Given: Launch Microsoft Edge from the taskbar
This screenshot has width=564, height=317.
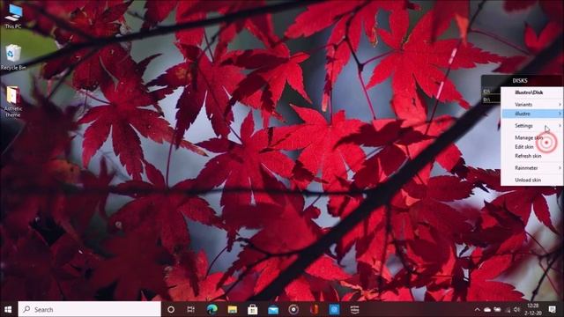Looking at the screenshot, I should [211, 309].
